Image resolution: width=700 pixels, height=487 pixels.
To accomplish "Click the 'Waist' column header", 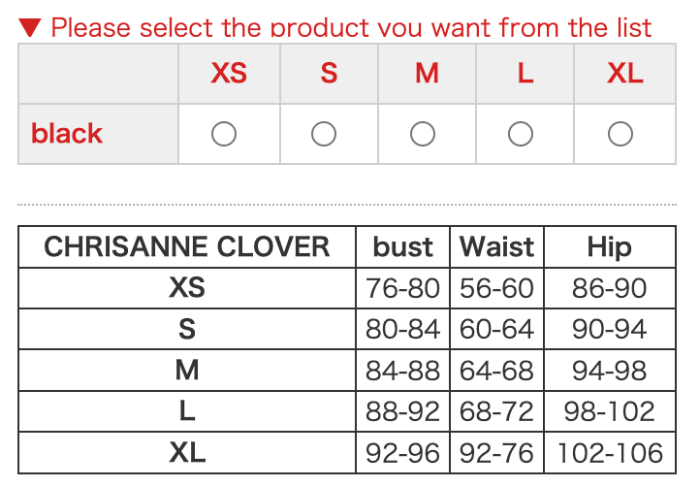I will pyautogui.click(x=496, y=247).
